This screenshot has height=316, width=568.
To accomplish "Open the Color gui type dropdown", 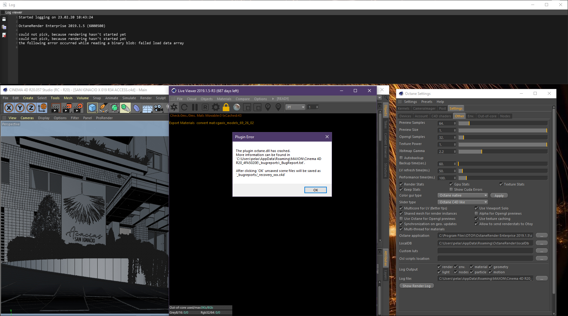I will pos(463,195).
